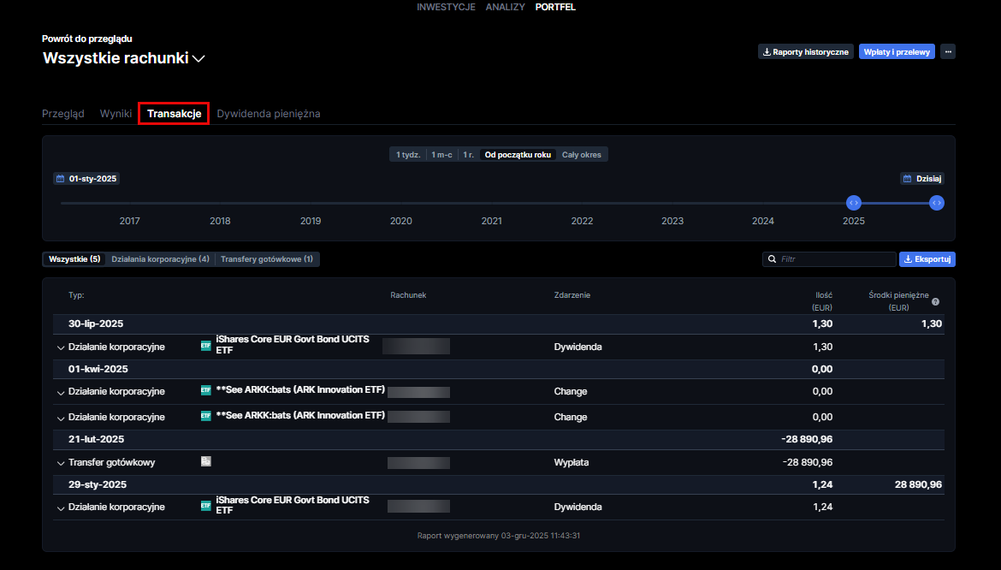Select the 1 tydz. time range
Screen dimensions: 1001x570
[x=407, y=155]
